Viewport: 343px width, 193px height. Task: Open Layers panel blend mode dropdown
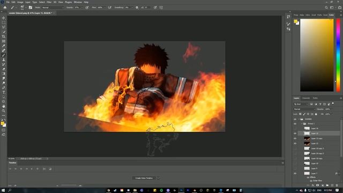pos(304,109)
